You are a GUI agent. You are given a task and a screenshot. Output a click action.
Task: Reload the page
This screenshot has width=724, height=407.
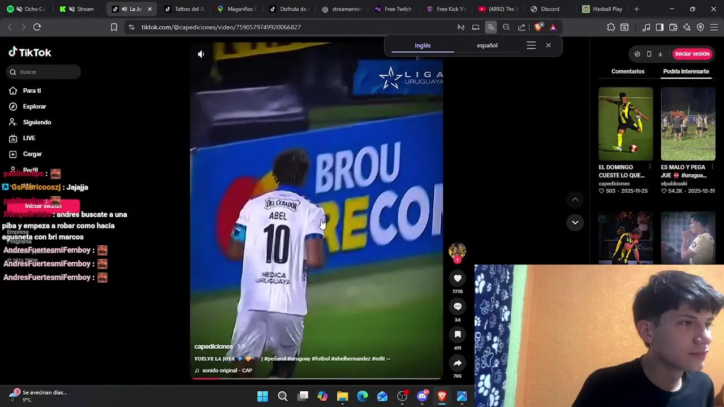37,27
